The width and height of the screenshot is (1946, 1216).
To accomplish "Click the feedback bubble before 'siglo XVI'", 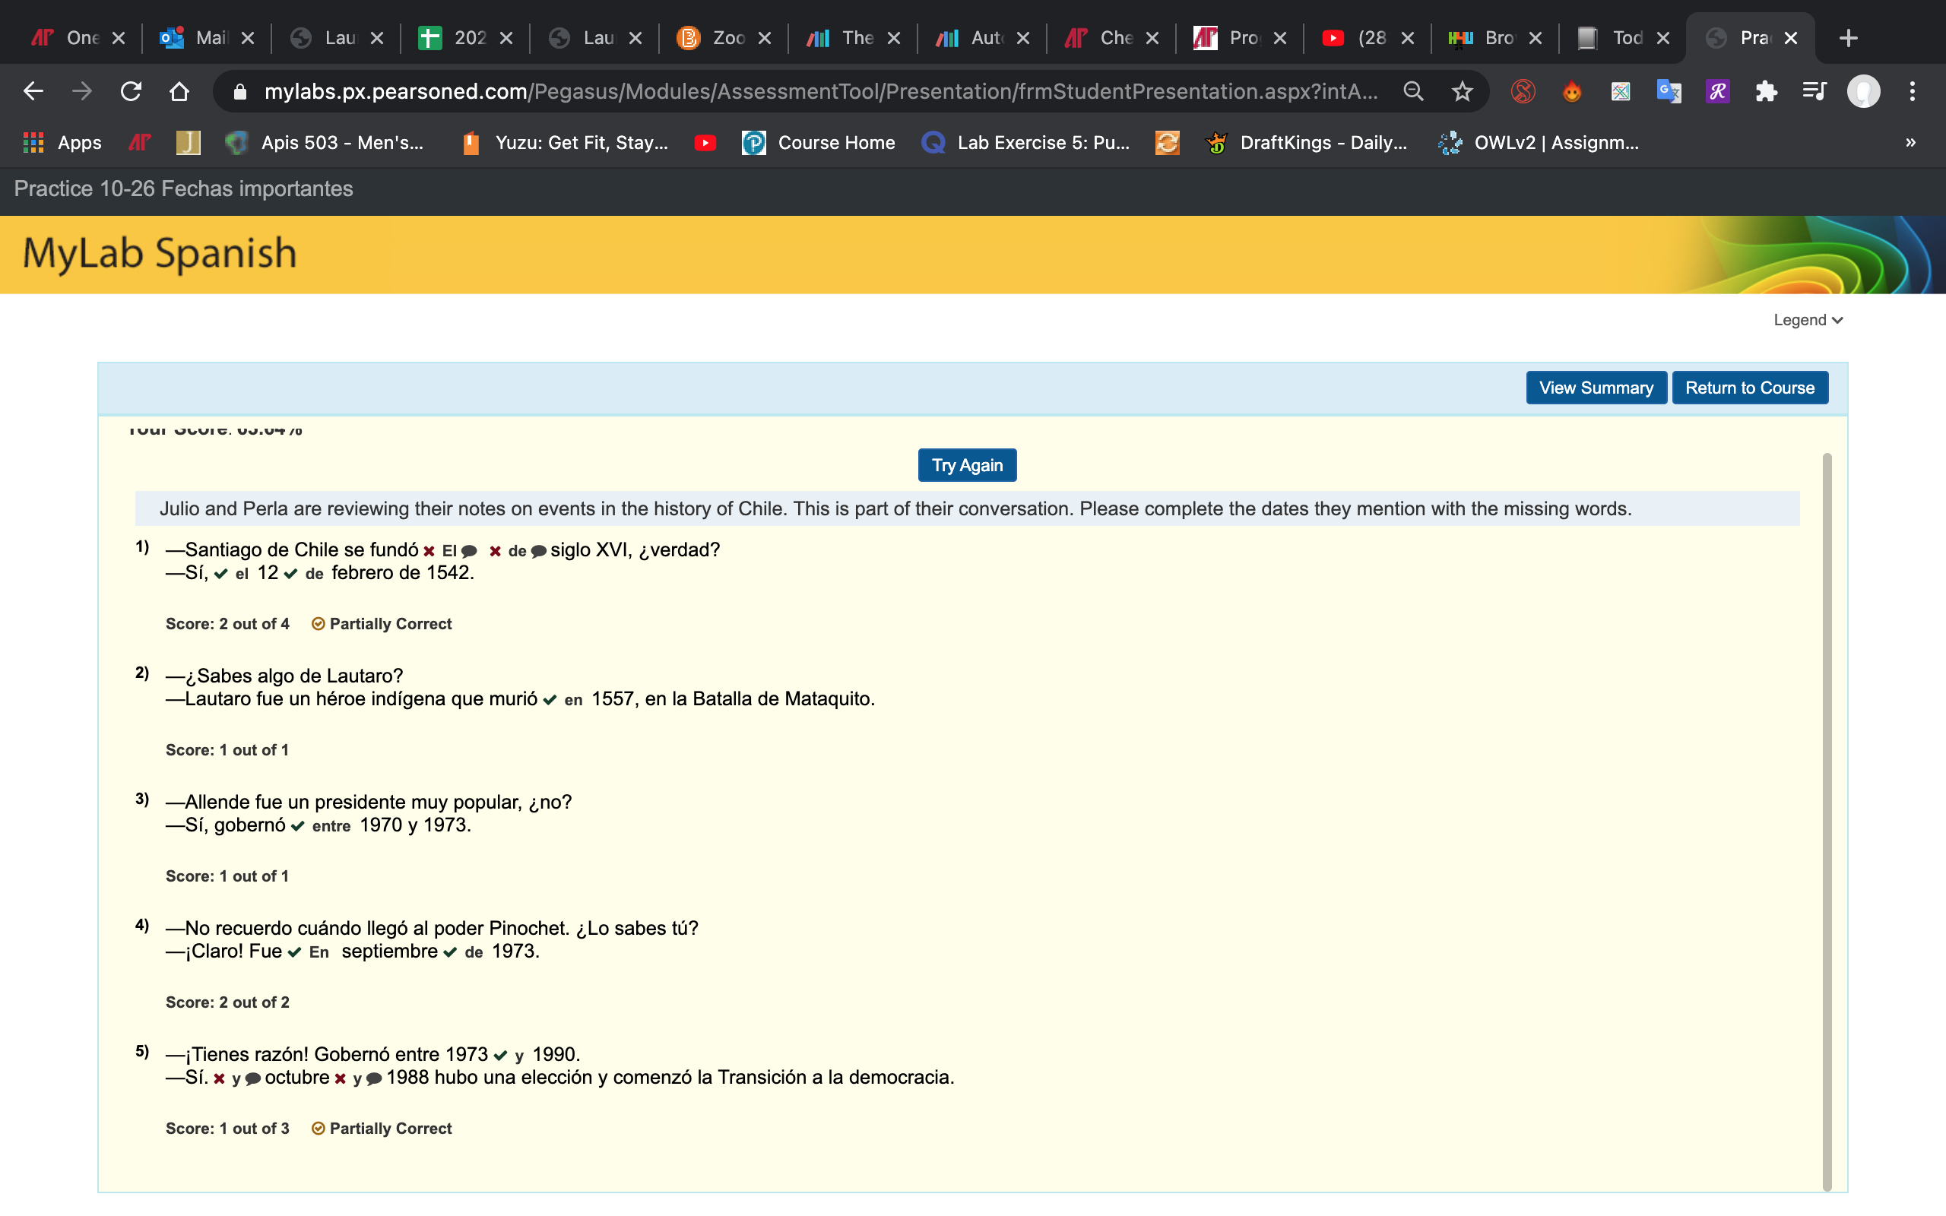I will pos(539,552).
